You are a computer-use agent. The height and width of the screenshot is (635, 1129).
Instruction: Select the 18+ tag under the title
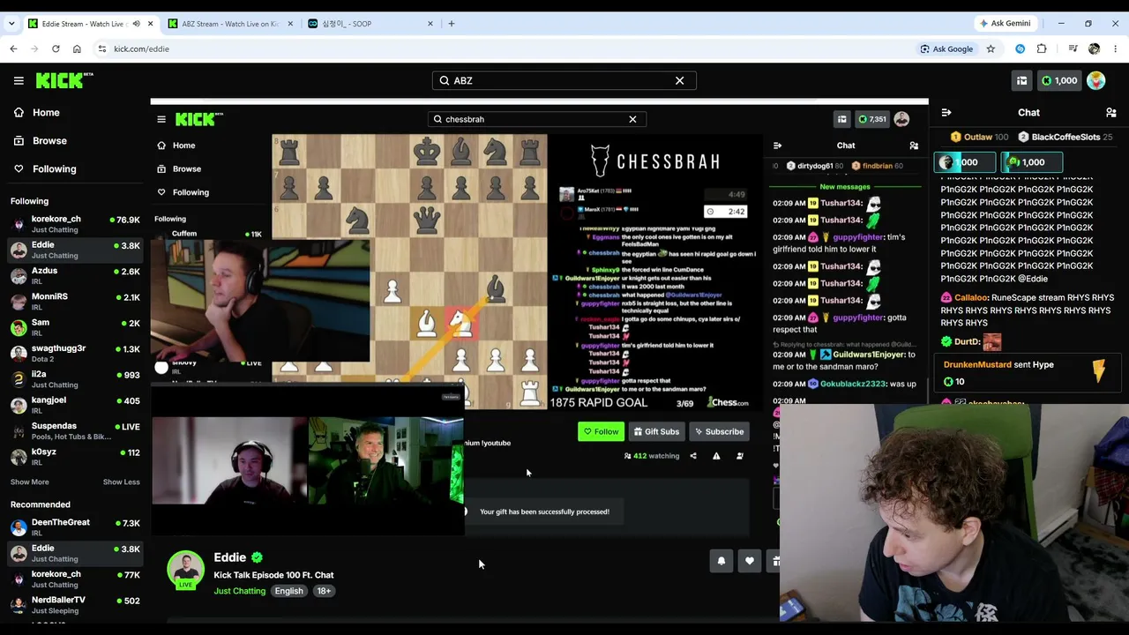tap(324, 591)
